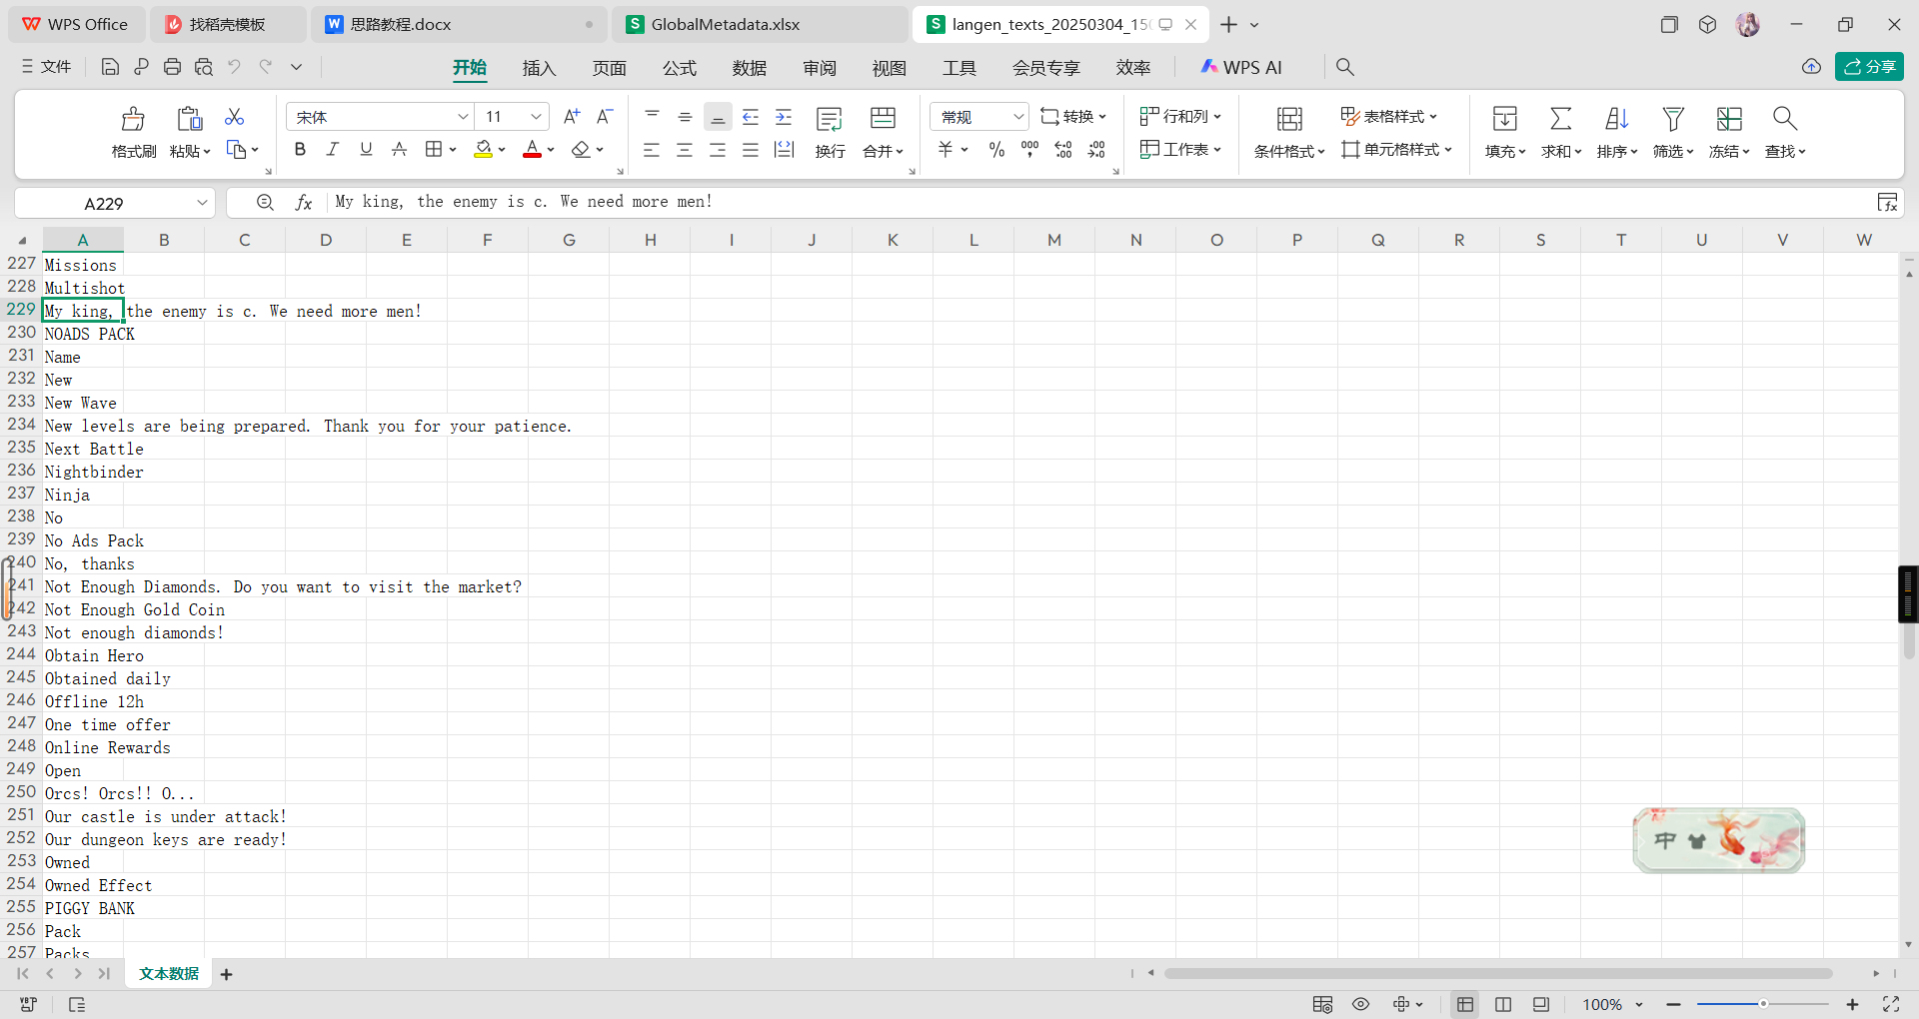The height and width of the screenshot is (1019, 1919).
Task: Click increase indent icon
Action: click(784, 117)
